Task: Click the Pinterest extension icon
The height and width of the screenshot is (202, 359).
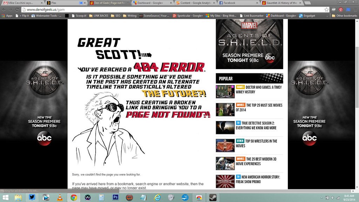Action: 341,9
